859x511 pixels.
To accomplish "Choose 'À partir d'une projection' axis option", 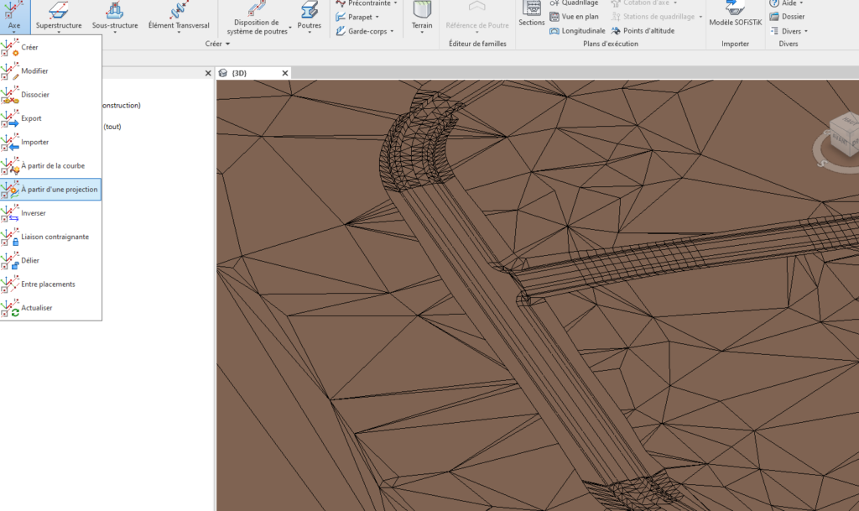I will (x=59, y=190).
